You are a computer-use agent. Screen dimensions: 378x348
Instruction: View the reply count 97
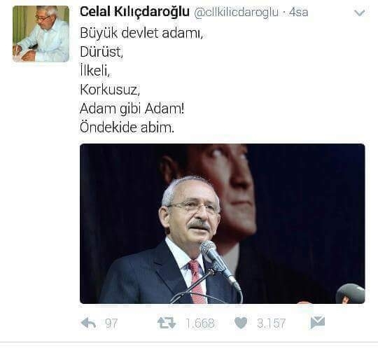[111, 323]
